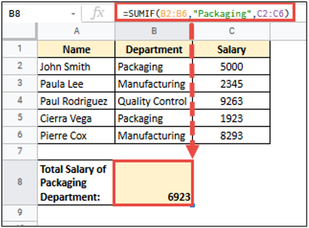Select row 3 header
This screenshot has height=228, width=309.
click(20, 83)
